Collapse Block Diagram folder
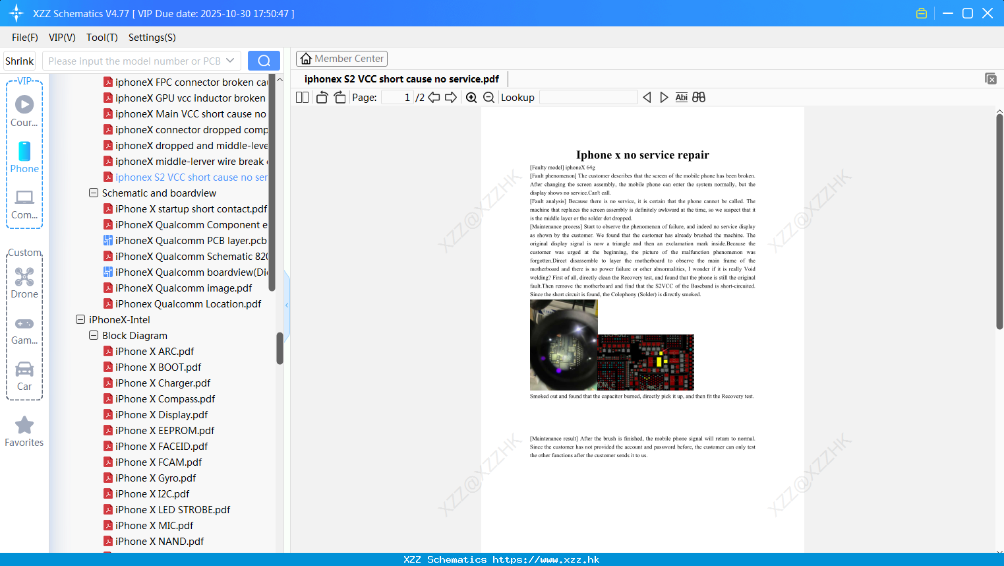This screenshot has width=1004, height=566. (94, 336)
